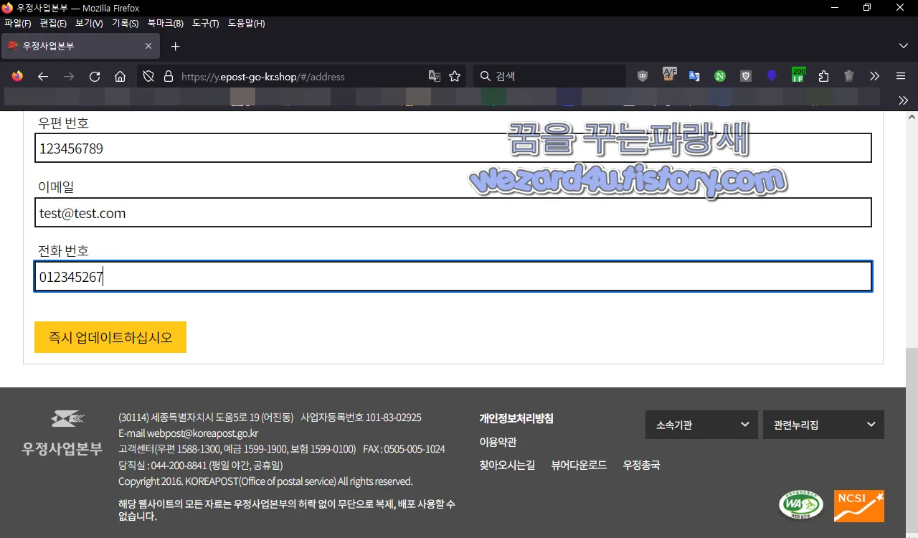Image resolution: width=918 pixels, height=538 pixels.
Task: Open the 소속기관 dropdown
Action: [701, 424]
